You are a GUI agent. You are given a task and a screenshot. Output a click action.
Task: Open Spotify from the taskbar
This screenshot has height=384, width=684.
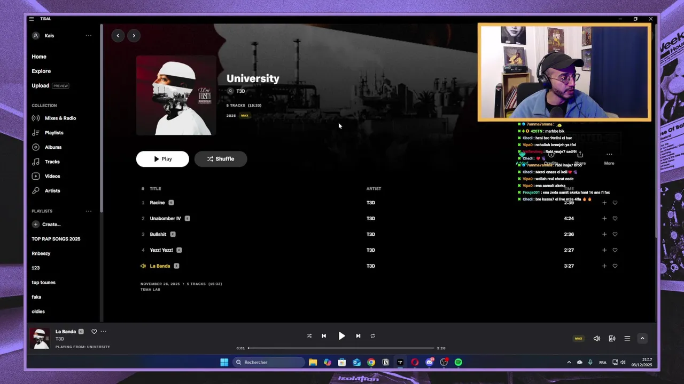pos(458,363)
